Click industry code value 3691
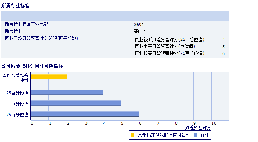The image size is (258, 142). point(139,25)
